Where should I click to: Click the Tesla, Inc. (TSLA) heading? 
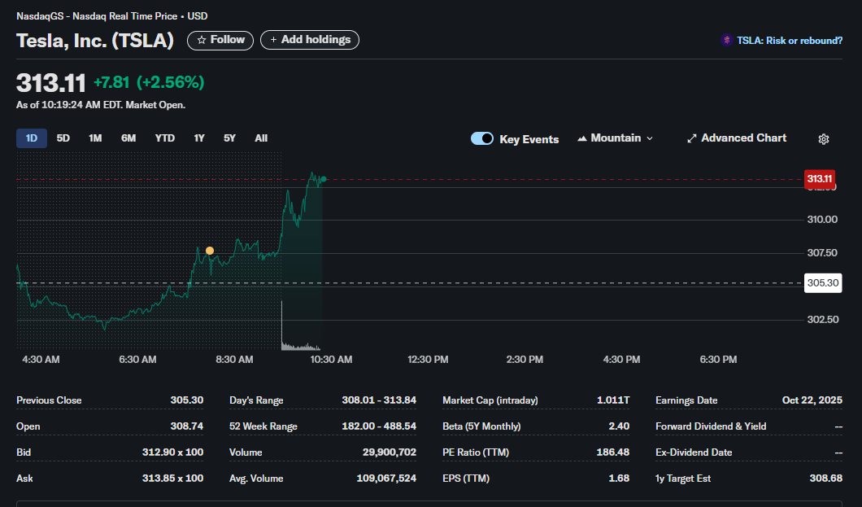pyautogui.click(x=95, y=40)
